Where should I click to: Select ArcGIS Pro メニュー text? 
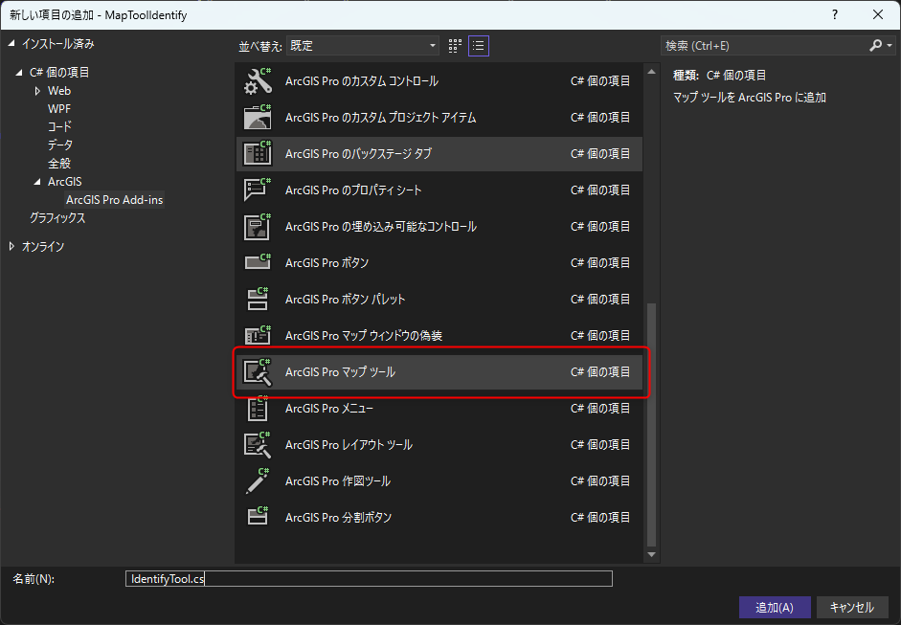[329, 409]
